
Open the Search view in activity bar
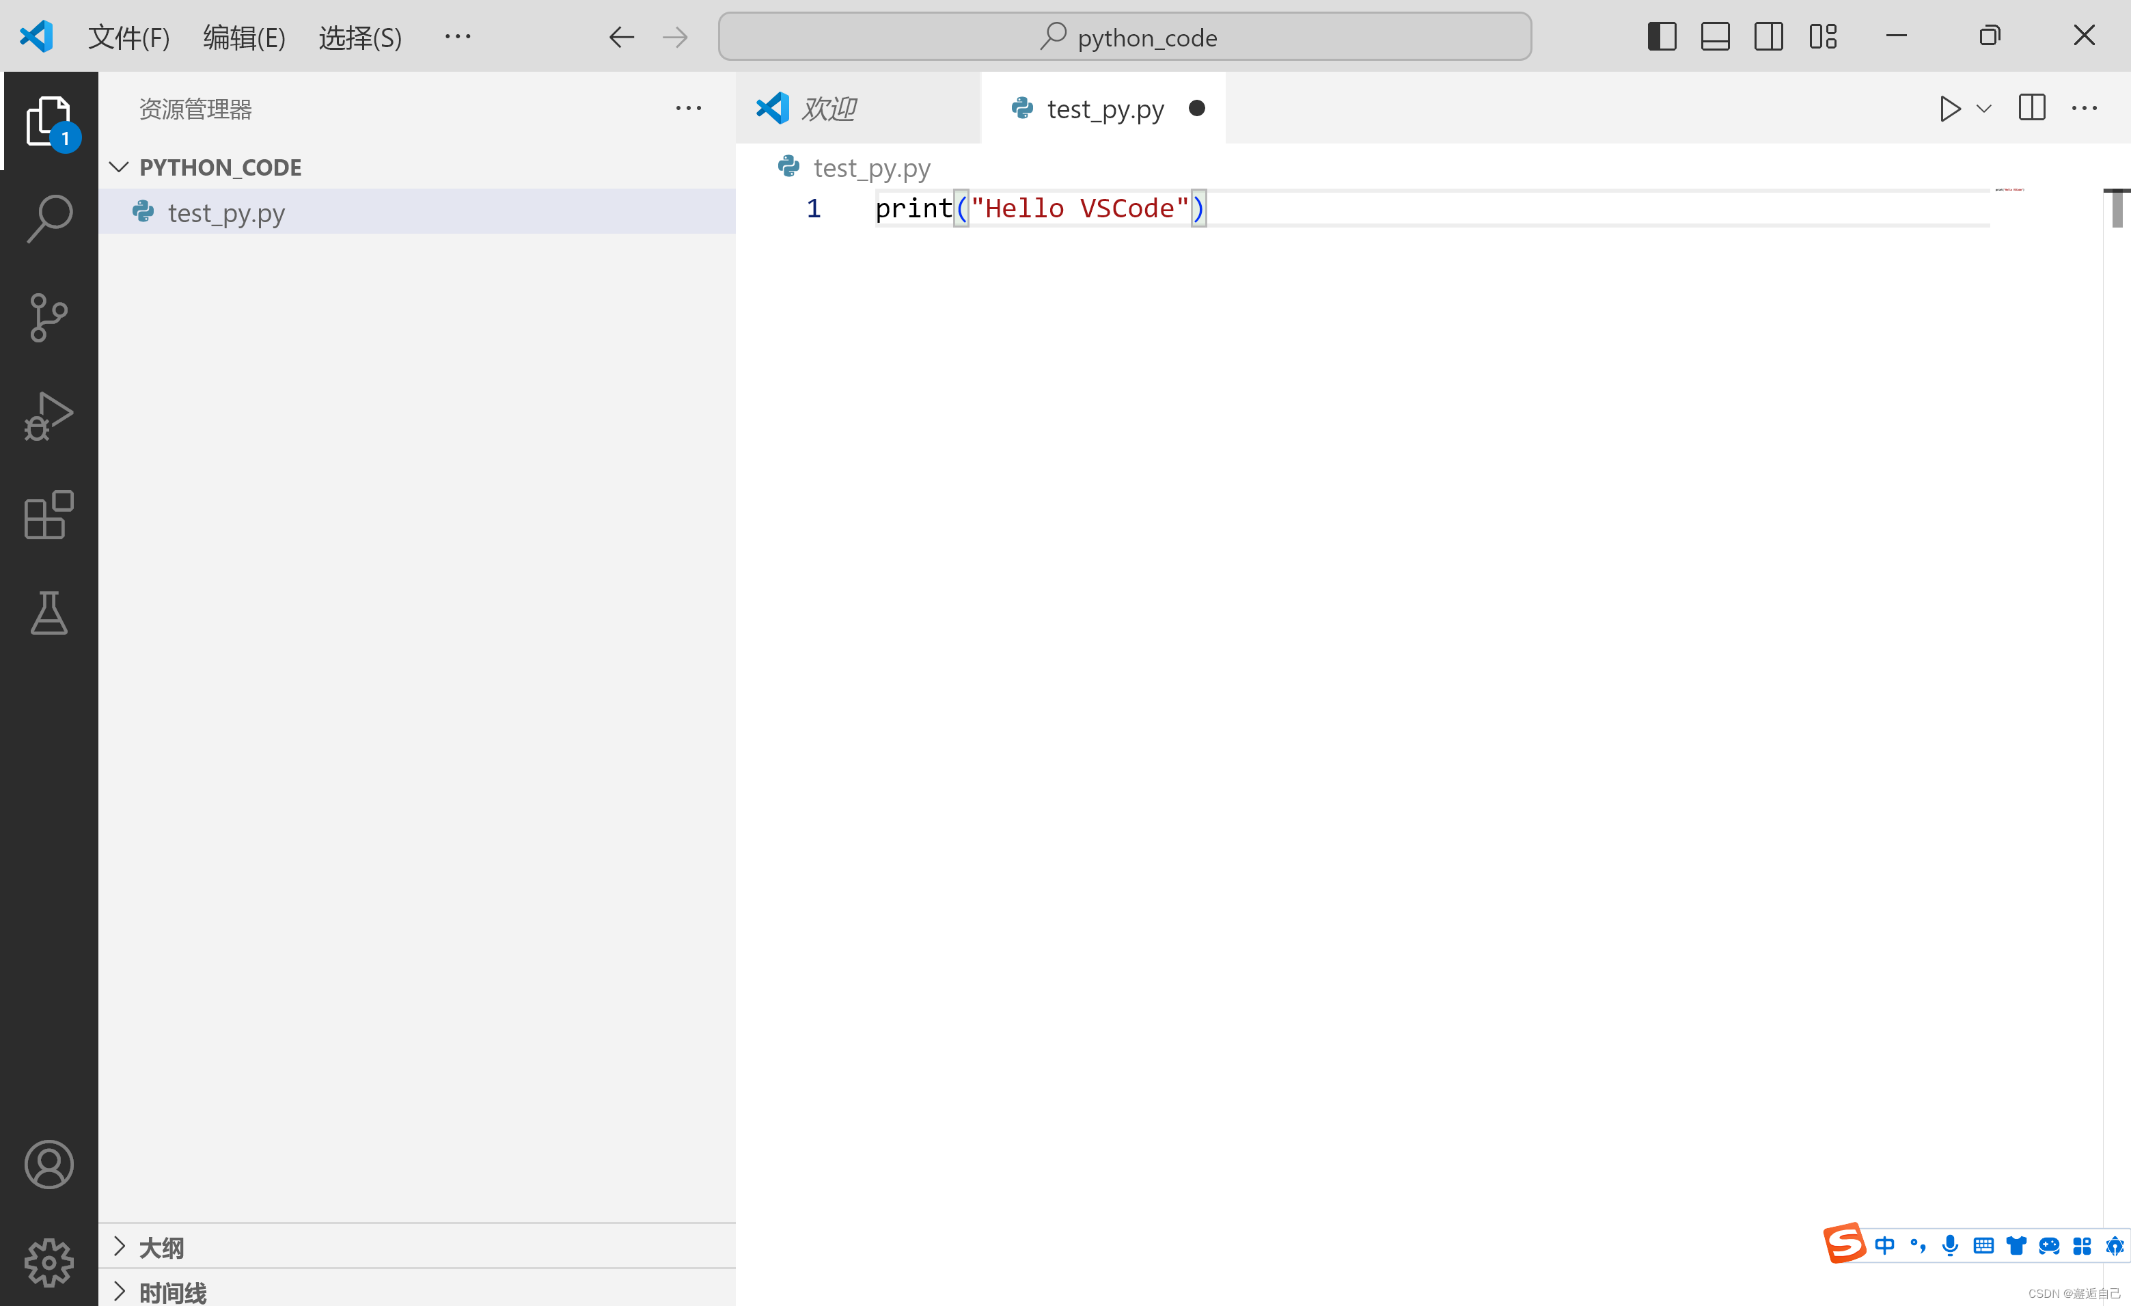pos(49,218)
